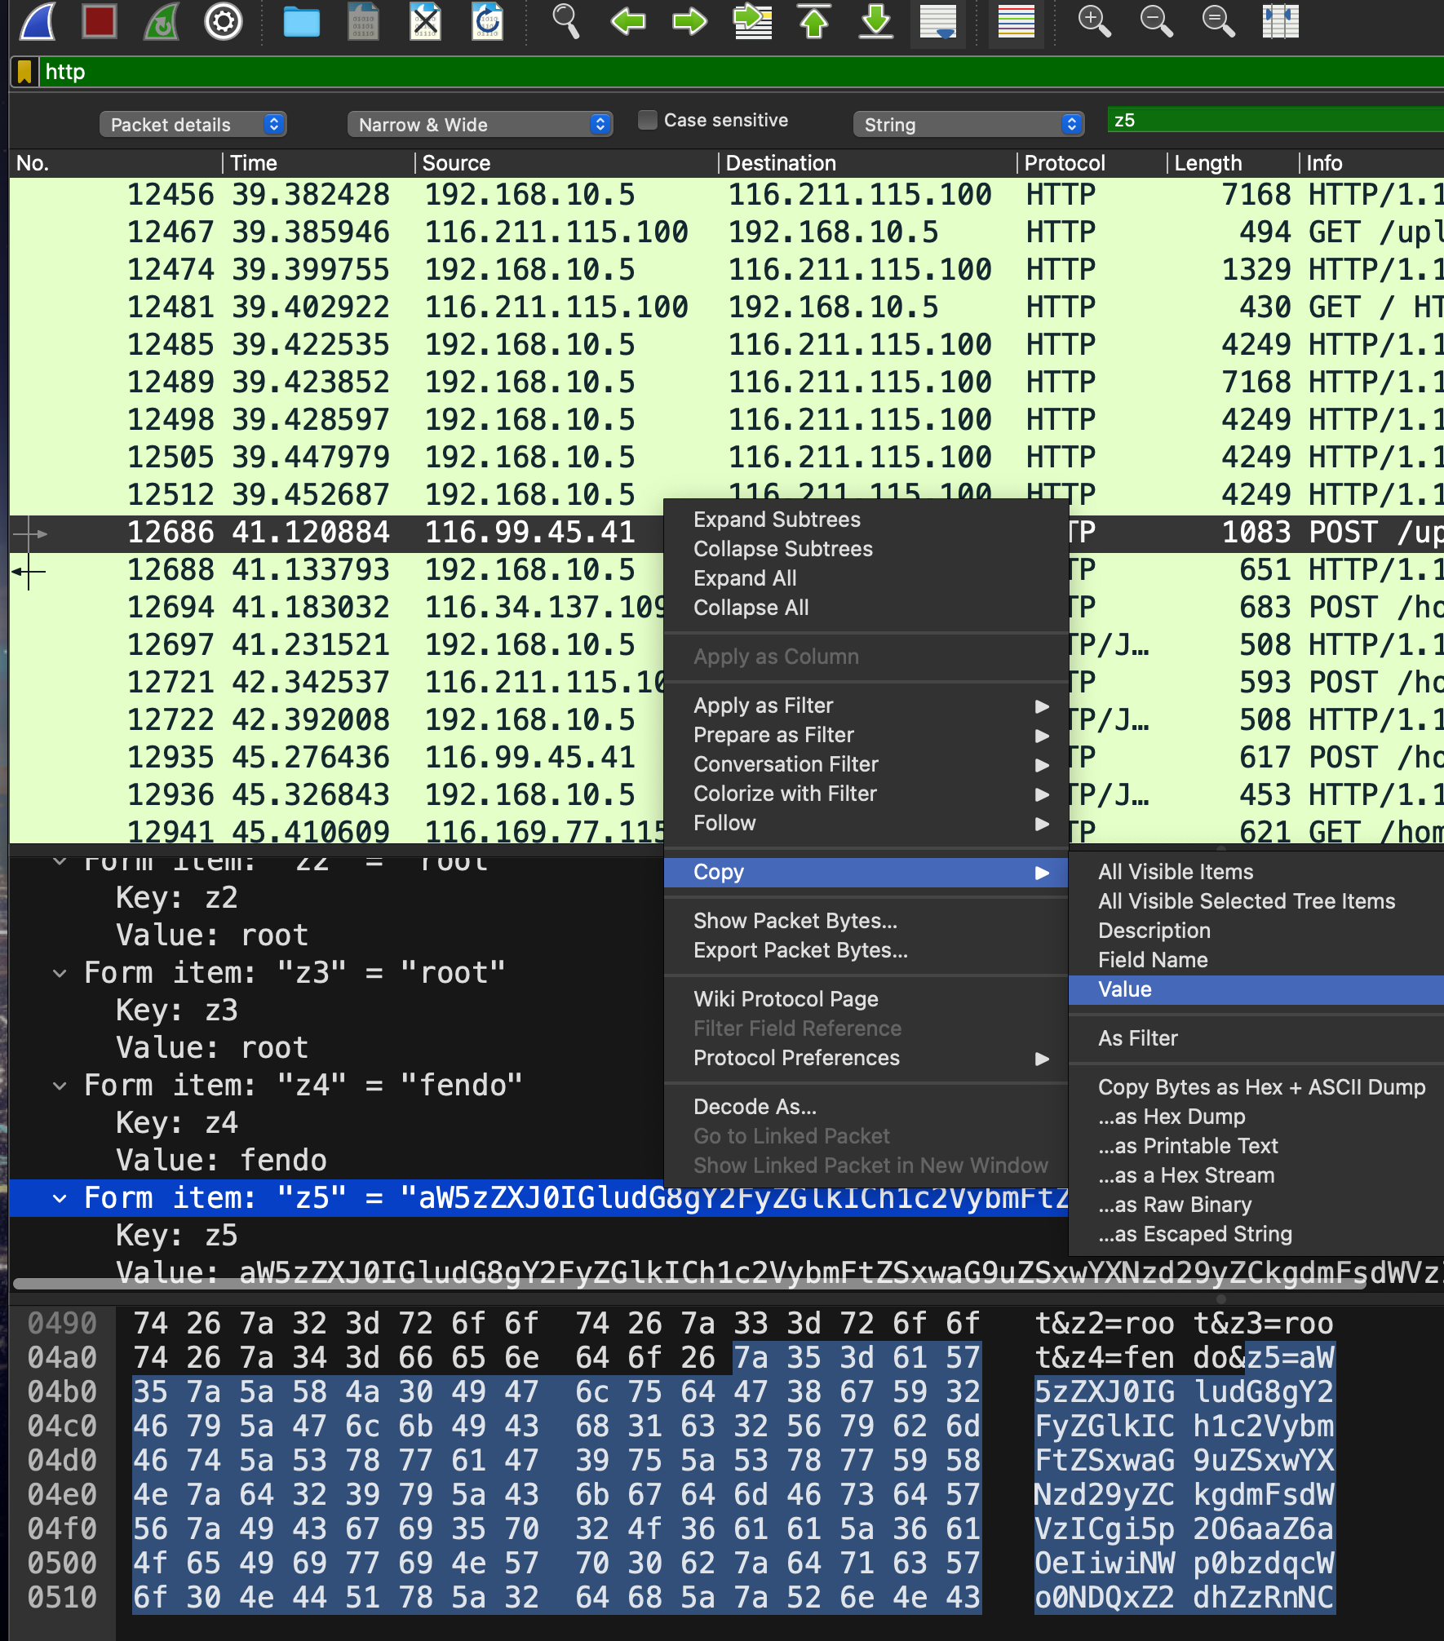The image size is (1444, 1641).
Task: Go back with the green left arrow
Action: coord(627,22)
